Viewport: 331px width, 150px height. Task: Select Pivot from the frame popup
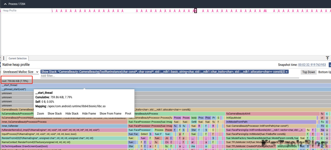(x=128, y=113)
